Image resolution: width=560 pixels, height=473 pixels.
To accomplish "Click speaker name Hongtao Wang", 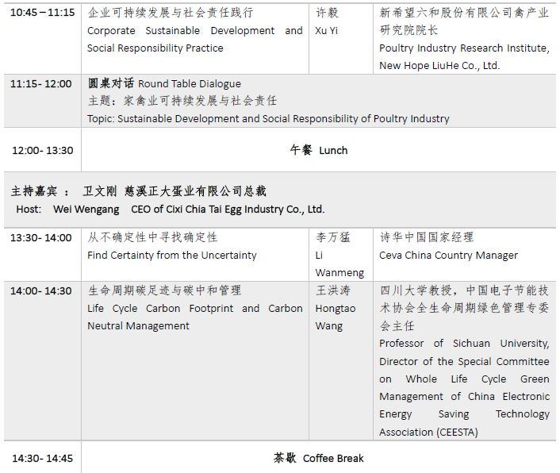I will (x=336, y=317).
